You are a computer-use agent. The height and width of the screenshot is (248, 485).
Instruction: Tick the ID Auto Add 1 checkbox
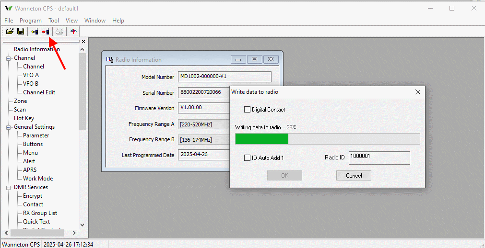[247, 158]
